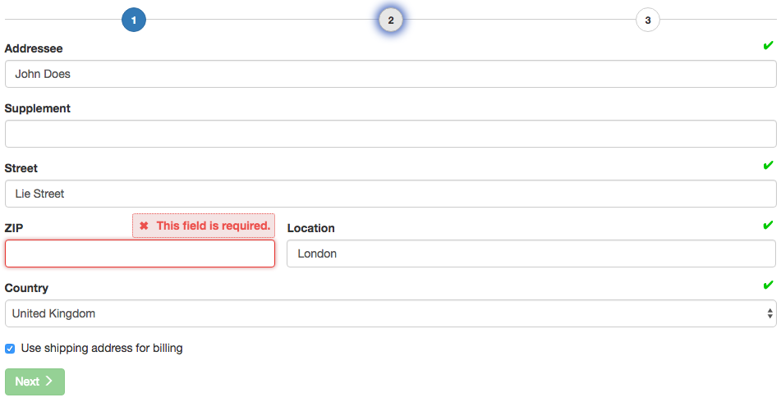
Task: Click the green checkmark beside Addressee
Action: (x=768, y=46)
